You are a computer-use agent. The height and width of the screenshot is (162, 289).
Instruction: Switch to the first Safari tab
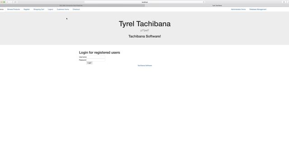[72, 5]
